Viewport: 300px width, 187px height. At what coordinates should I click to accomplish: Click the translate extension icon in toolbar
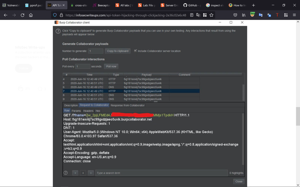point(261,15)
